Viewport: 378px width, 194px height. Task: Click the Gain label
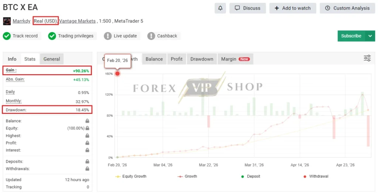point(11,70)
